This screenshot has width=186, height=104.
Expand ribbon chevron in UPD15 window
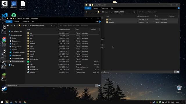pyautogui.click(x=176, y=8)
